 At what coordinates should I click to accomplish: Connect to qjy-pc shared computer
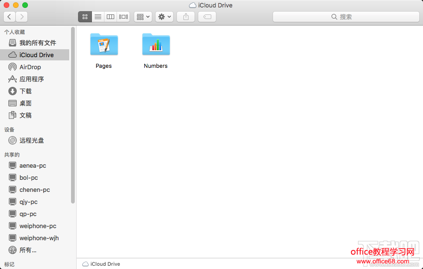pyautogui.click(x=34, y=202)
